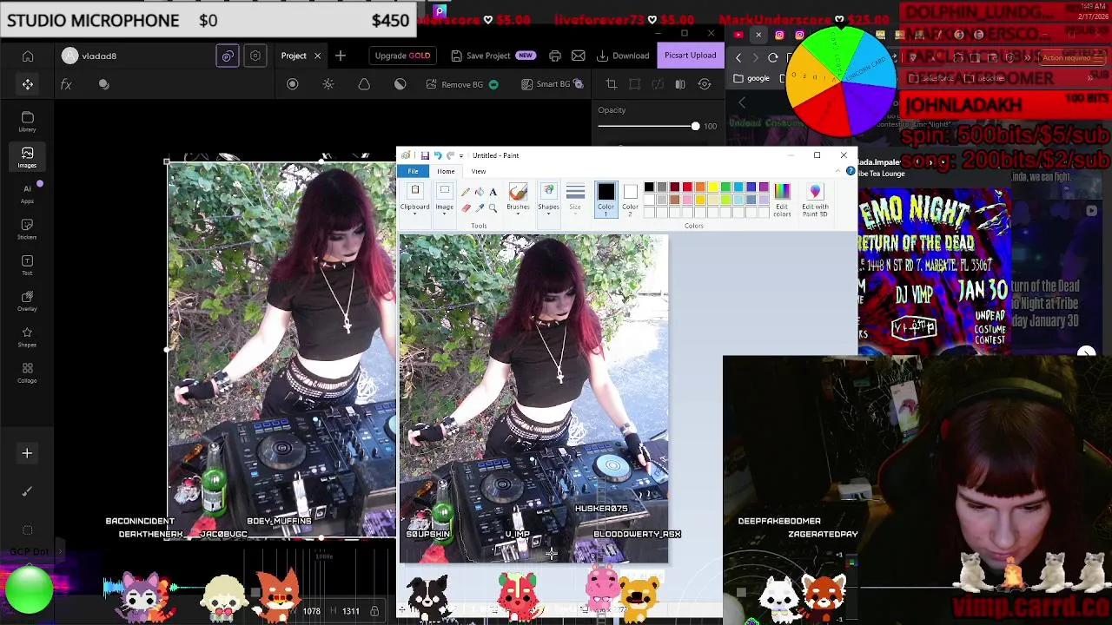This screenshot has width=1112, height=625.
Task: Go to the Picsart home icon
Action: click(x=28, y=56)
